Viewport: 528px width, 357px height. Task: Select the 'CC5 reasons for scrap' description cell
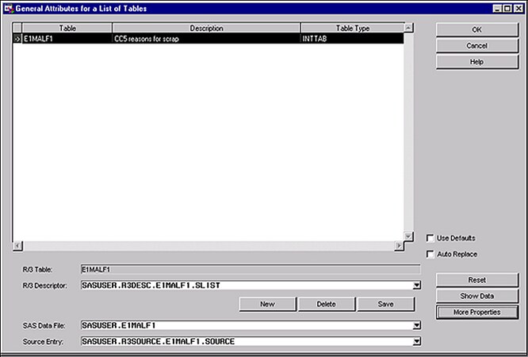(x=206, y=39)
